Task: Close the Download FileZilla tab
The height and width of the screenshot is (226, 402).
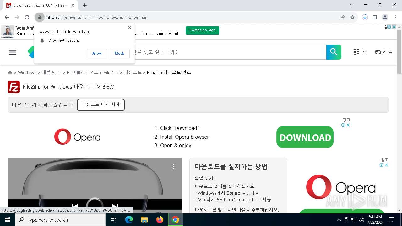Action: [x=73, y=5]
